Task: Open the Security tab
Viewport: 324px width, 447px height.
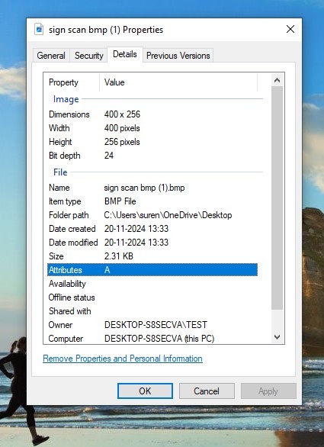Action: (x=88, y=56)
